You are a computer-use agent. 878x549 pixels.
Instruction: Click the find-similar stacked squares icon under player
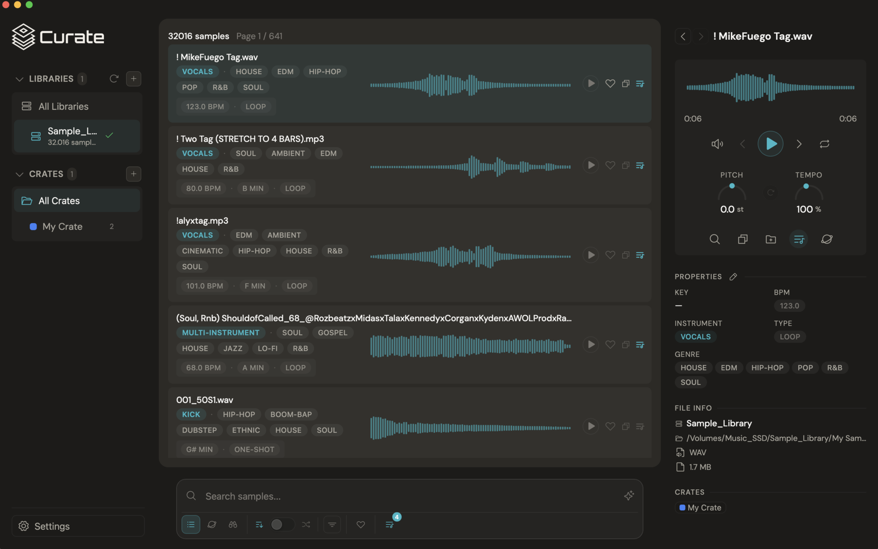coord(743,239)
